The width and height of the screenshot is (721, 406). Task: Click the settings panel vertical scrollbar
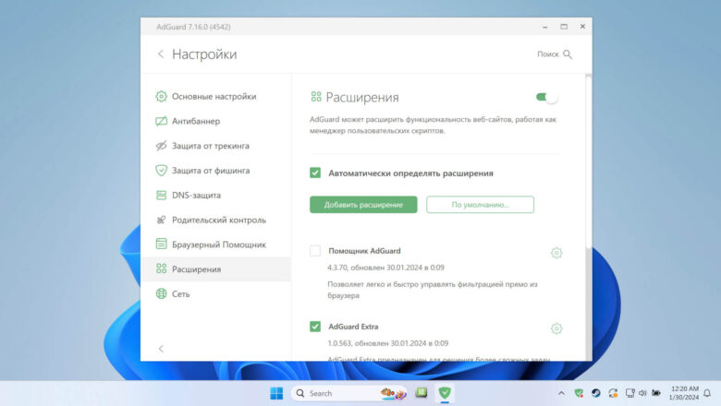point(588,162)
